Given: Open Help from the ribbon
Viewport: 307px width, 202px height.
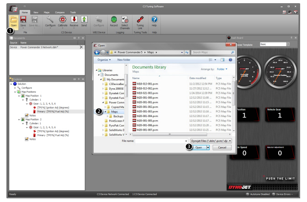Looking at the screenshot, I should click(x=154, y=20).
